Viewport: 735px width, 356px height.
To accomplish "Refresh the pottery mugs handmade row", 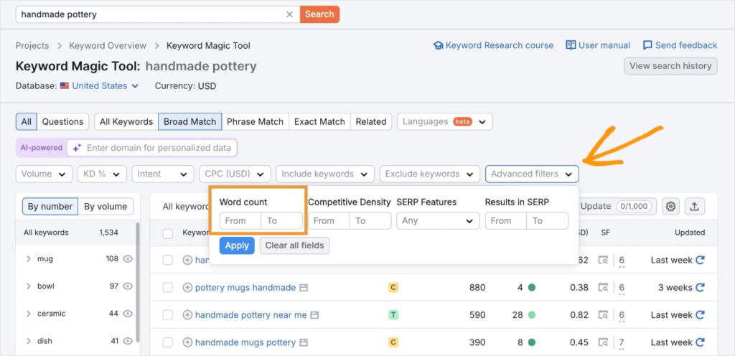I will [x=701, y=288].
